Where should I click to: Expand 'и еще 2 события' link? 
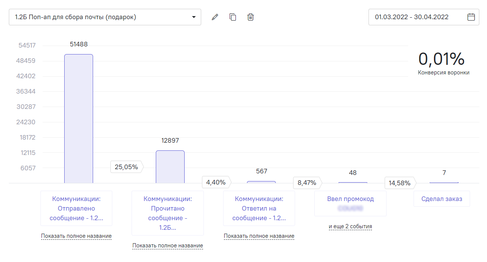point(350,226)
